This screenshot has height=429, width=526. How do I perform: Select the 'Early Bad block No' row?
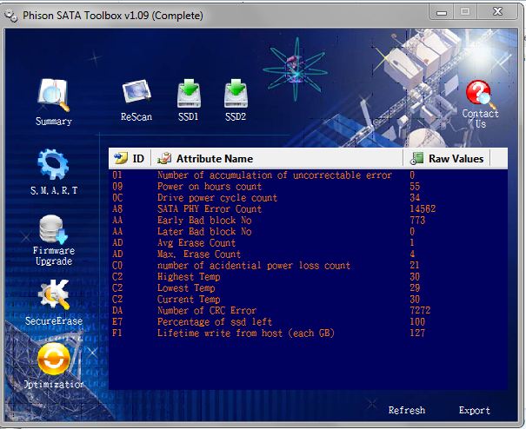coord(308,221)
